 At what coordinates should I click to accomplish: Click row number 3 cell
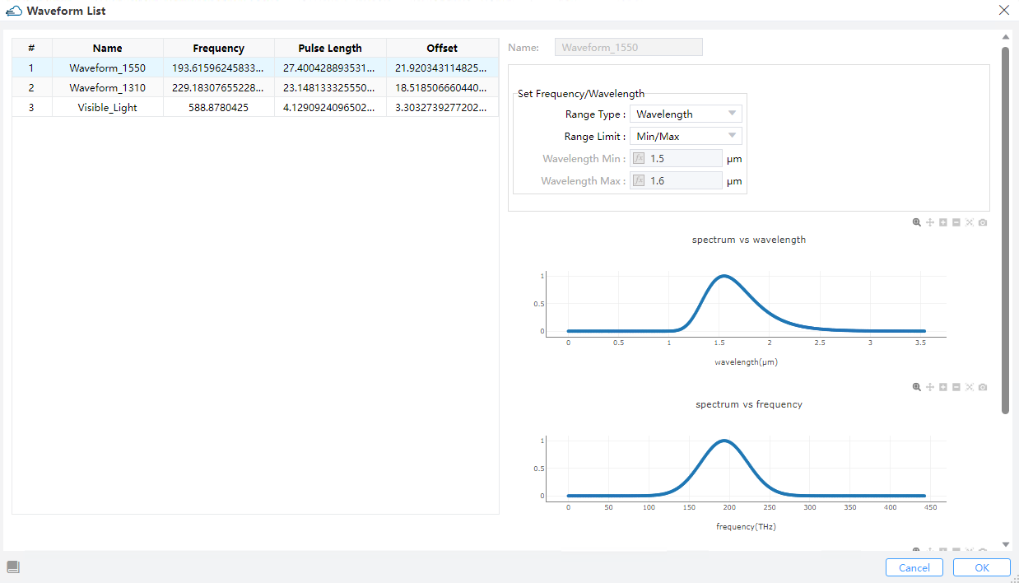32,107
